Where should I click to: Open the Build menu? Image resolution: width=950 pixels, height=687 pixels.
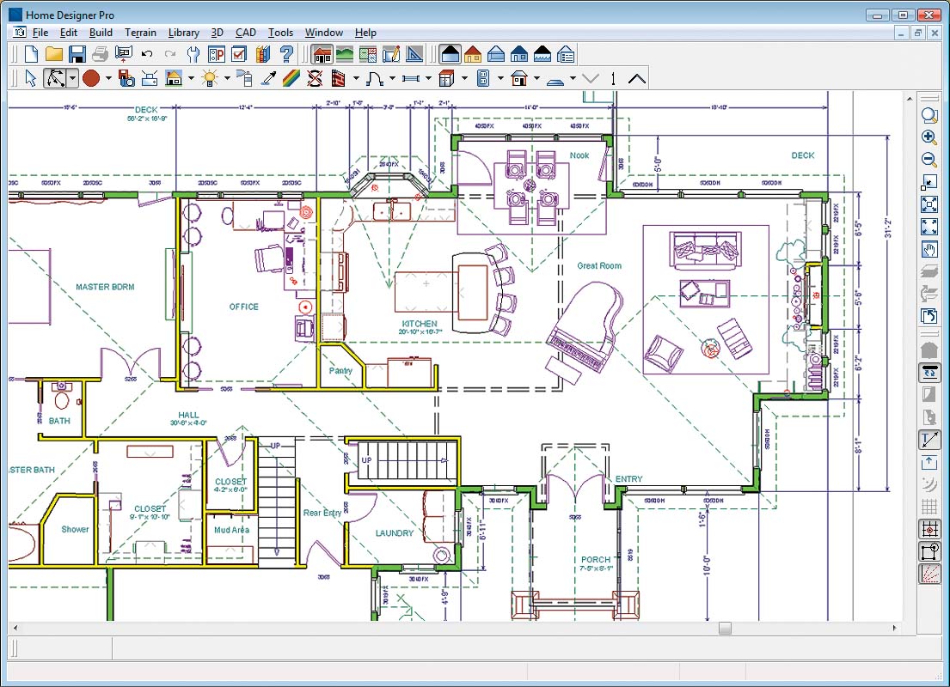pos(101,33)
